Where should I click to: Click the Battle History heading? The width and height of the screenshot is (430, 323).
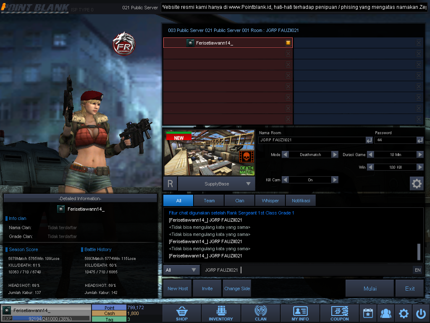(x=97, y=249)
